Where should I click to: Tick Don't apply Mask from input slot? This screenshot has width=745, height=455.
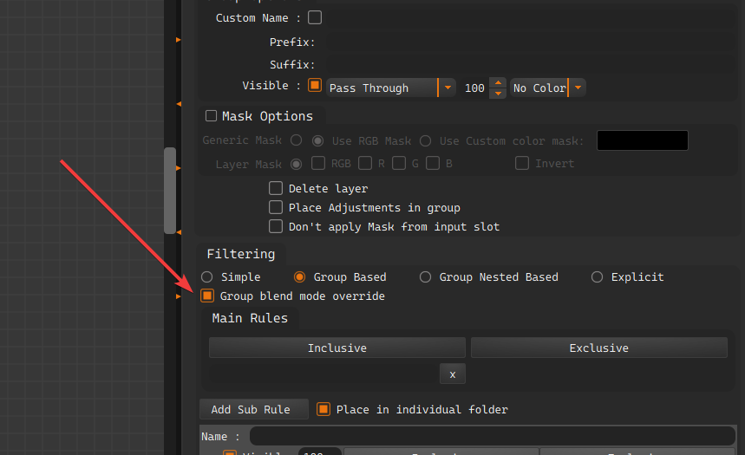tap(276, 226)
